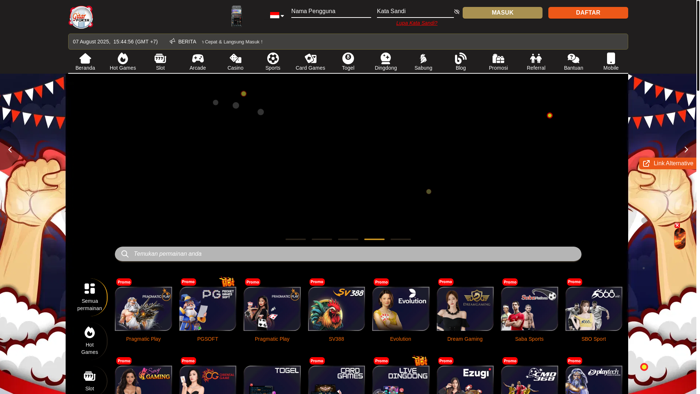Open Pragmatic Play Zeus thumbnail
The image size is (700, 394).
143,309
